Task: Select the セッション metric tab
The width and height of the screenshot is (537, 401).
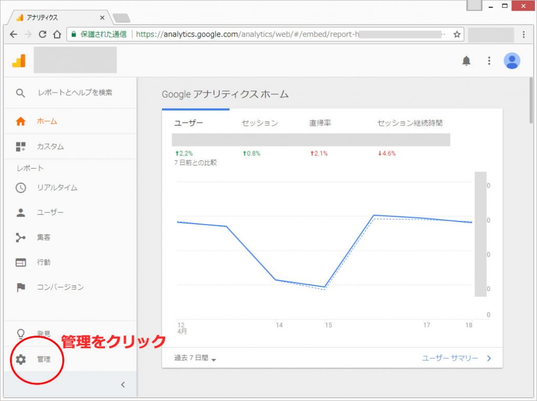Action: pos(260,123)
